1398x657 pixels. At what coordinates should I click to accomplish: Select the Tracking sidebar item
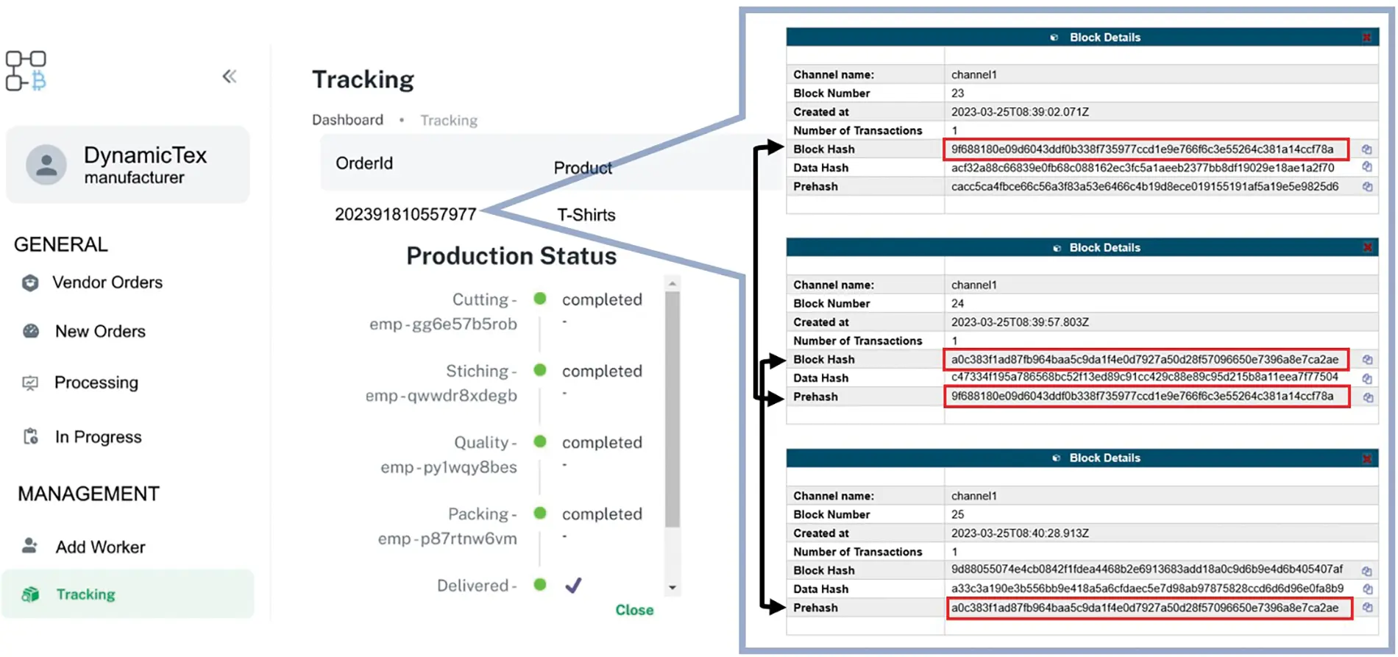click(128, 594)
